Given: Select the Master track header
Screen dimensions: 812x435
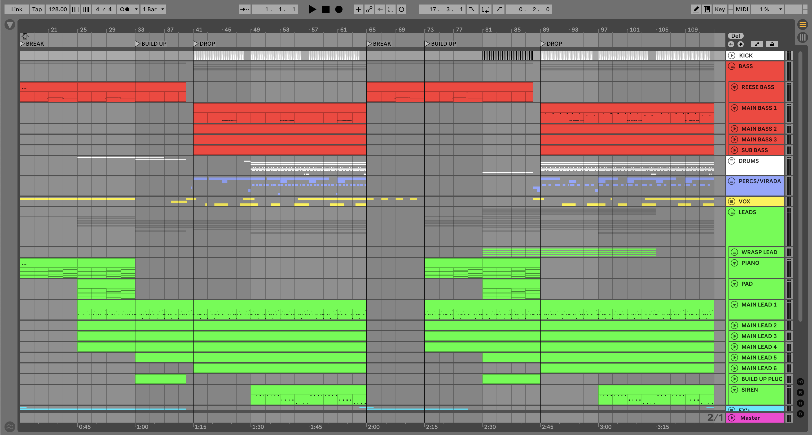Looking at the screenshot, I should pyautogui.click(x=755, y=418).
